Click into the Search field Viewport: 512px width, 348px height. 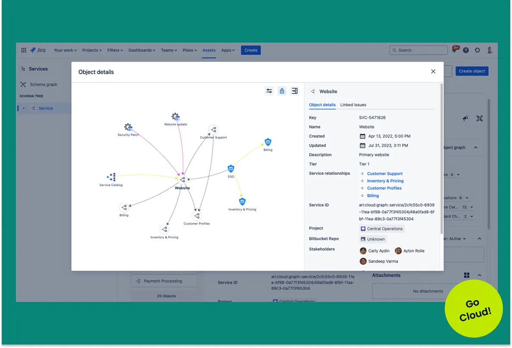tap(418, 50)
